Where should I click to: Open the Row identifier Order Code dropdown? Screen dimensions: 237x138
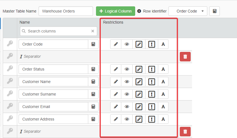point(188,11)
